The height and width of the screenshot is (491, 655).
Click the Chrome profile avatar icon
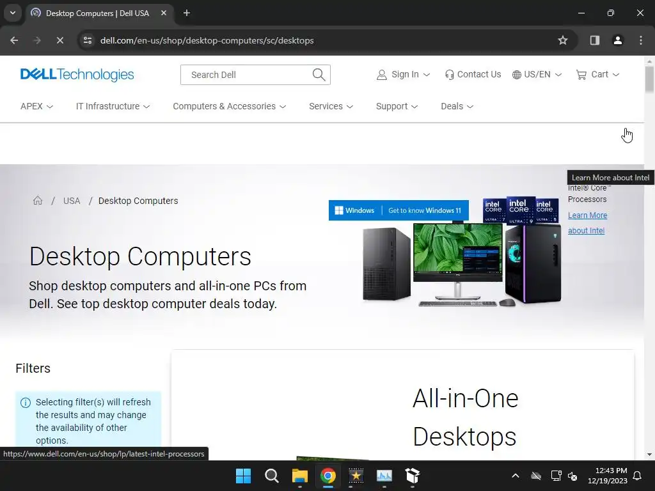[x=618, y=40]
